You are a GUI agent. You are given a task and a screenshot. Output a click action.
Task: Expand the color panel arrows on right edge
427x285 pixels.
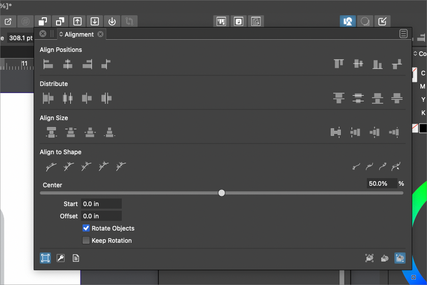pyautogui.click(x=414, y=54)
